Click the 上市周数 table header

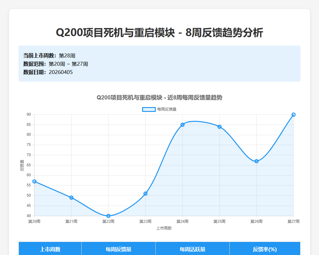50,249
